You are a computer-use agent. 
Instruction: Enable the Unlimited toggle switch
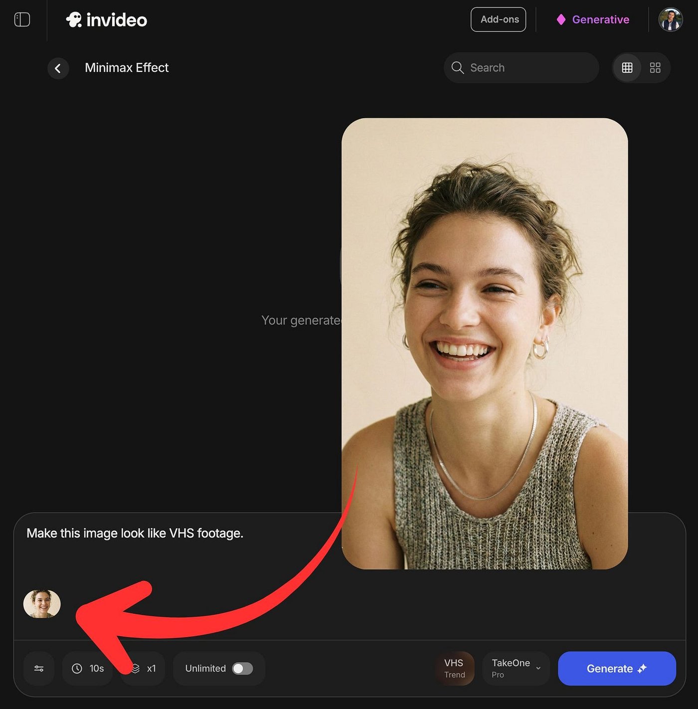[242, 669]
